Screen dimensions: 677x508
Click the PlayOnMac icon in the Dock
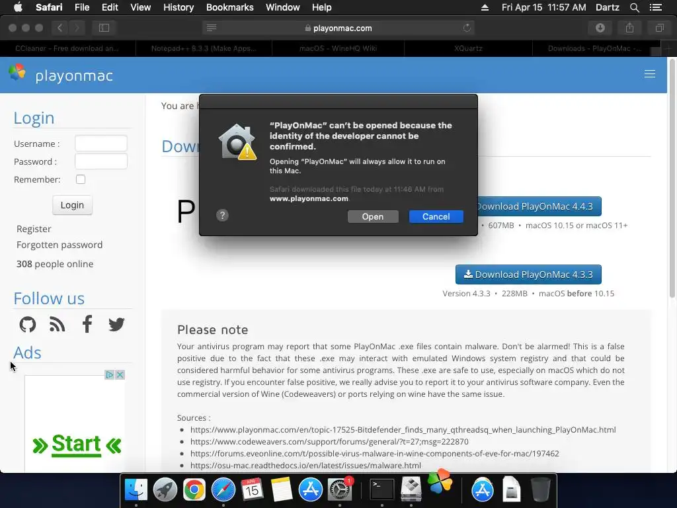[440, 481]
